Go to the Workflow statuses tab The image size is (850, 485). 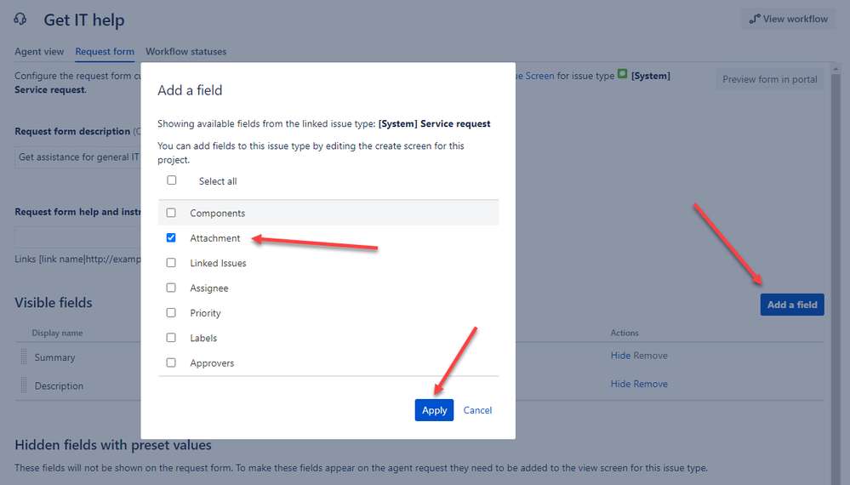pyautogui.click(x=186, y=52)
